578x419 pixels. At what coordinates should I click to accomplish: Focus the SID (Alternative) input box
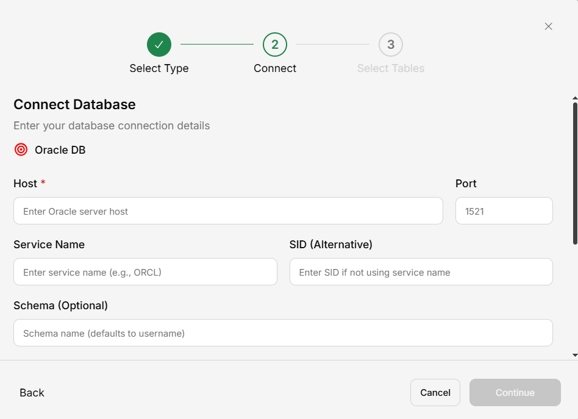pyautogui.click(x=421, y=272)
